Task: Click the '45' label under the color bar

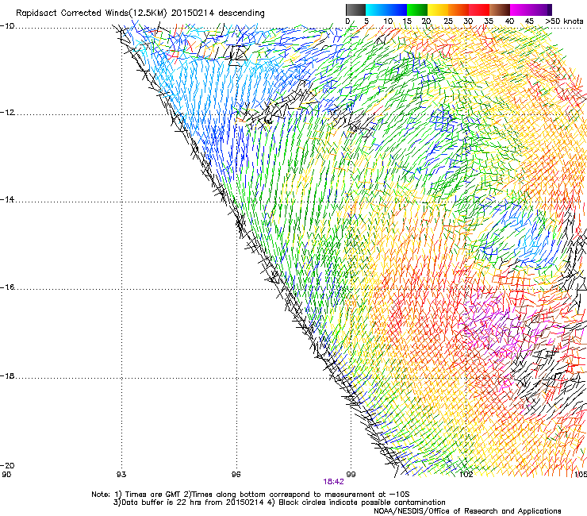Action: tap(529, 21)
